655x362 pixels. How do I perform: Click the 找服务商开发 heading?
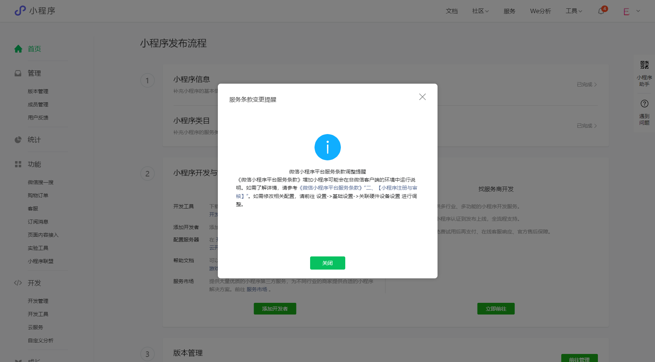[x=496, y=189]
